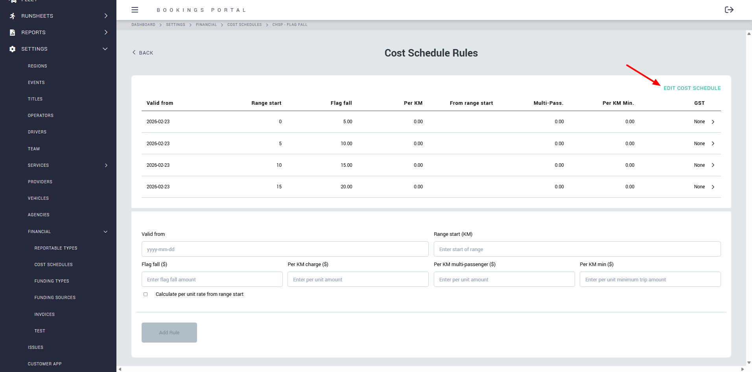Click the hamburger menu icon
752x372 pixels.
pos(135,10)
